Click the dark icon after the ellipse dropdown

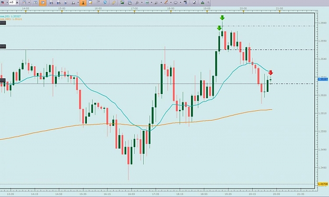point(185,3)
